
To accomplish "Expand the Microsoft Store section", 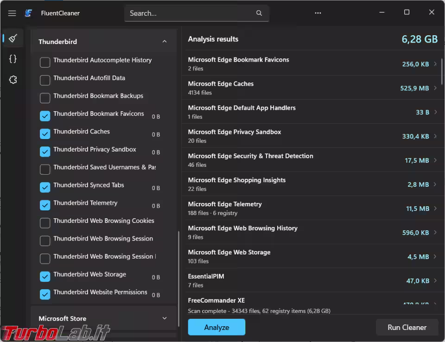I will [x=164, y=318].
